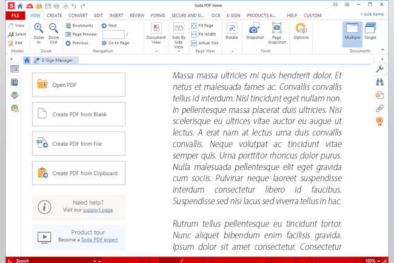Open the CONVERT ribbon tab

click(x=78, y=15)
